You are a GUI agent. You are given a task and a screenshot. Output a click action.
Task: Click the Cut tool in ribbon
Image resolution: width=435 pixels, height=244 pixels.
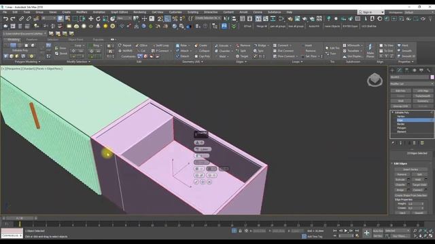pos(141,51)
